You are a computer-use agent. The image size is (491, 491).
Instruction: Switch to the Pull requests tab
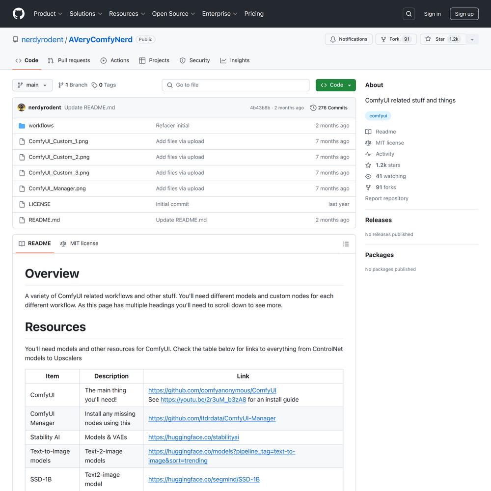click(69, 60)
